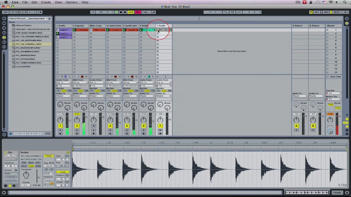Click the PC_130_CO clip in 7 Audio

click(165, 30)
